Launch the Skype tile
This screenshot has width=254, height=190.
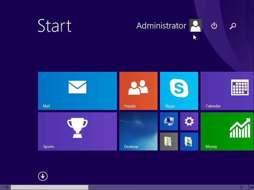coord(179,91)
